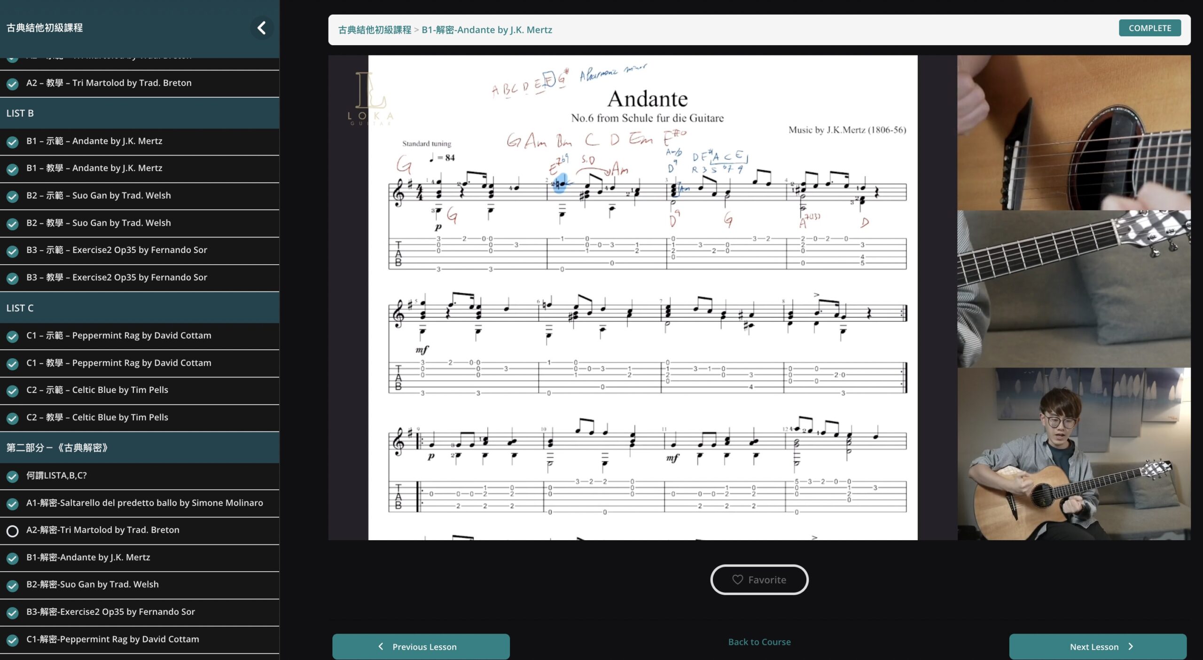
Task: Open lesson A1-解密-Saltarello del predetto ballo
Action: tap(140, 503)
